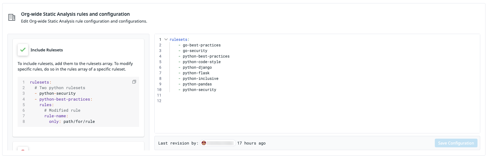Click the red icon on next card
Screen dimensions: 488x160
coord(23,149)
